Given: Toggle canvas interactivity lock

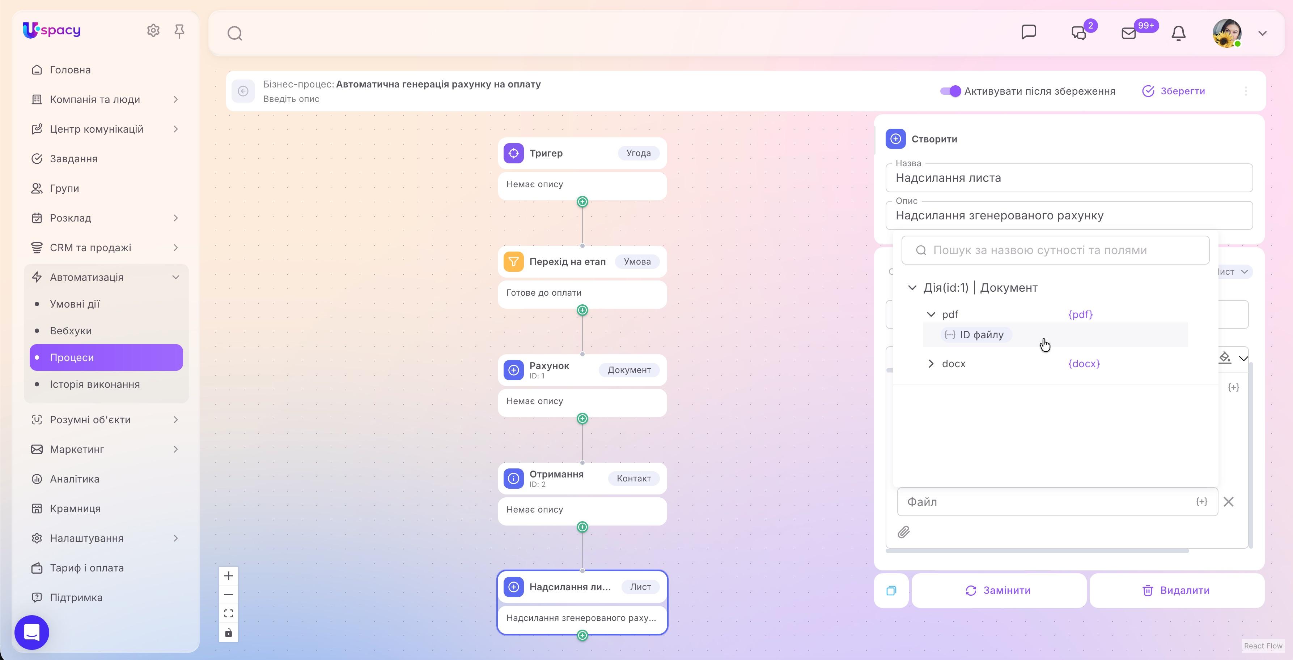Looking at the screenshot, I should click(228, 633).
